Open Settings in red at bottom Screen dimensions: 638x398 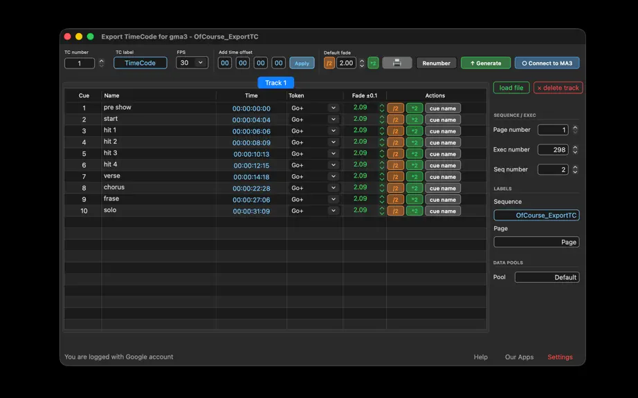560,357
